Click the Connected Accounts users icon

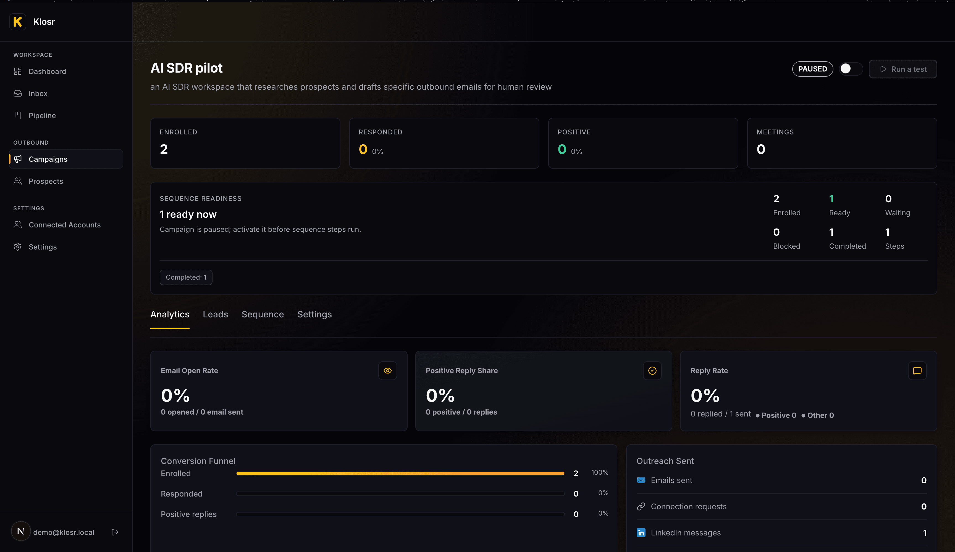pos(18,224)
